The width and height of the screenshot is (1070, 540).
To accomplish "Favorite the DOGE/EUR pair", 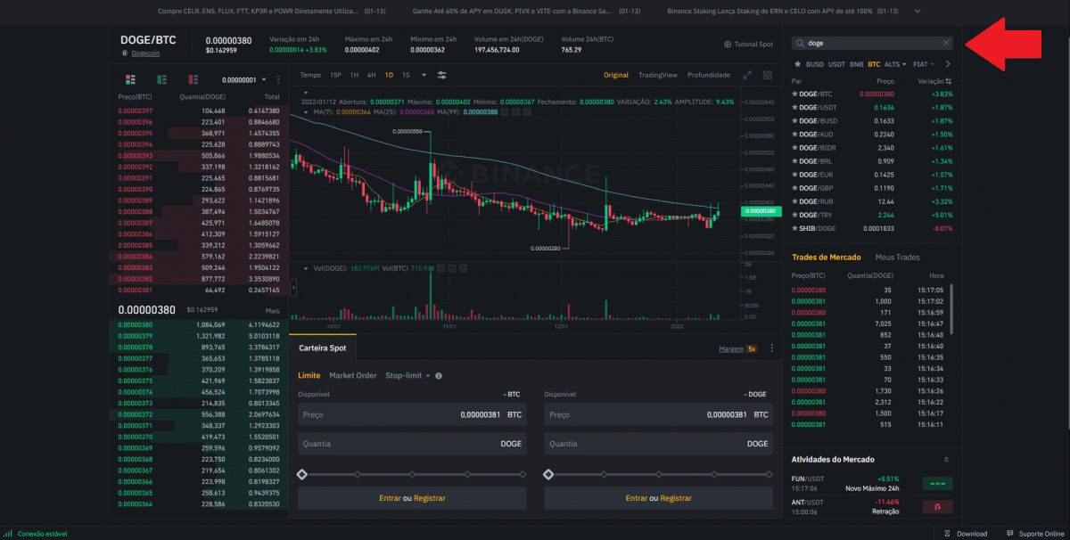I will click(794, 175).
